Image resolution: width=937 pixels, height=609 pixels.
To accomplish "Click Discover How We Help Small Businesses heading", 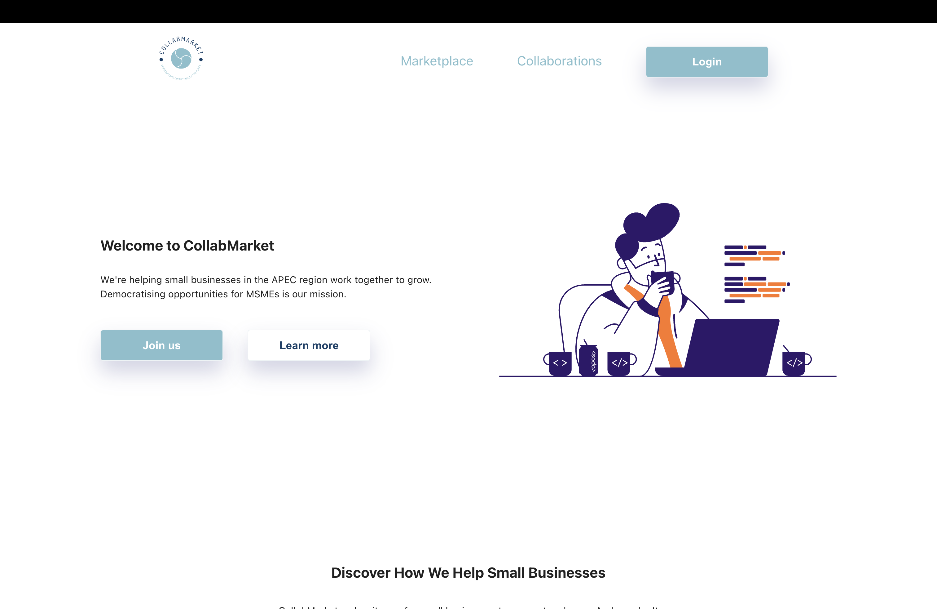I will pyautogui.click(x=468, y=572).
